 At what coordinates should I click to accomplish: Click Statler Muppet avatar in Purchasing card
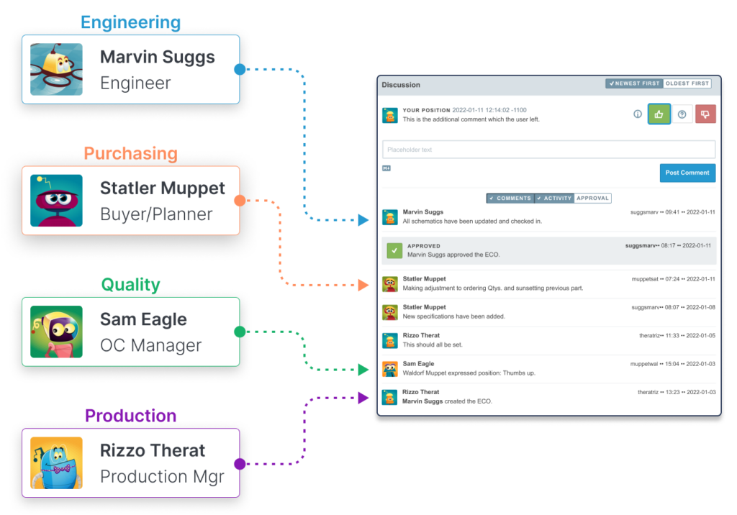pos(56,201)
